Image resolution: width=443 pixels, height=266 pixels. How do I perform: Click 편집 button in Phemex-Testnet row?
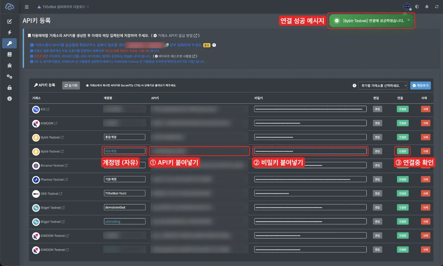[377, 179]
